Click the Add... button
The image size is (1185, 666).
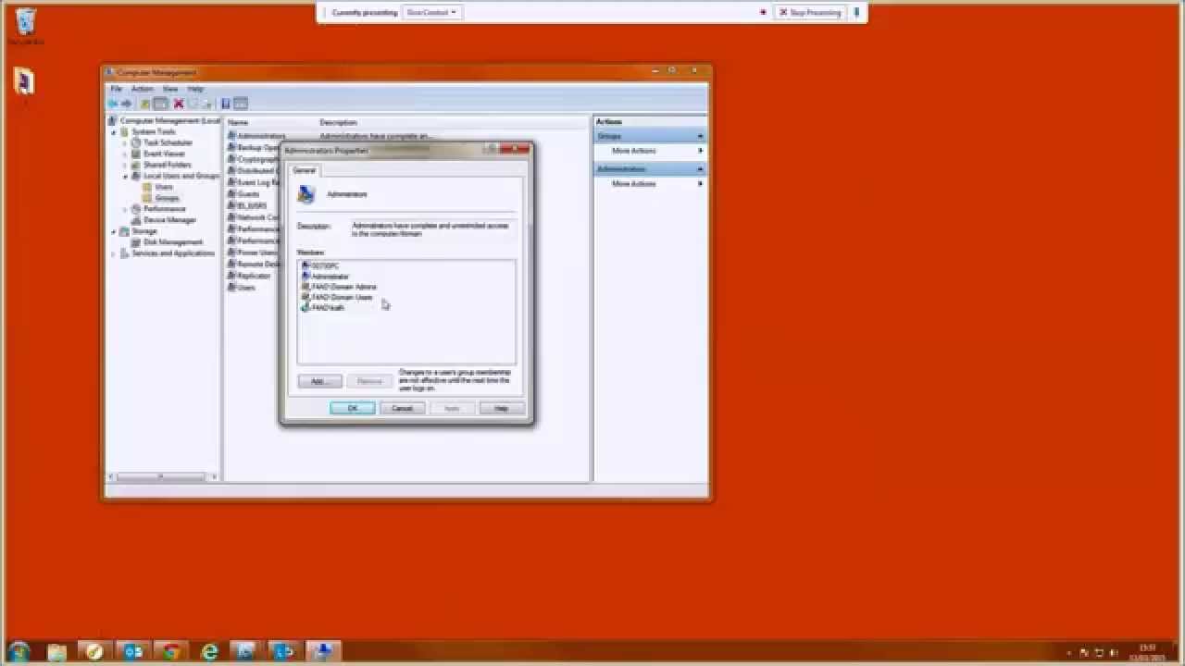(x=319, y=381)
